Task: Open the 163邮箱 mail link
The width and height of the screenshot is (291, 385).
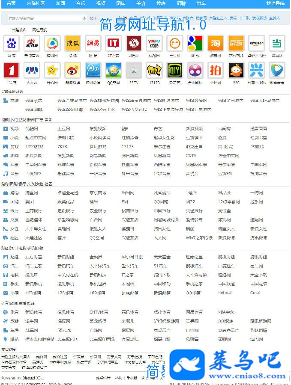Action: point(33,293)
